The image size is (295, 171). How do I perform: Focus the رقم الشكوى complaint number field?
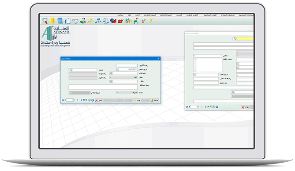[x=127, y=66]
